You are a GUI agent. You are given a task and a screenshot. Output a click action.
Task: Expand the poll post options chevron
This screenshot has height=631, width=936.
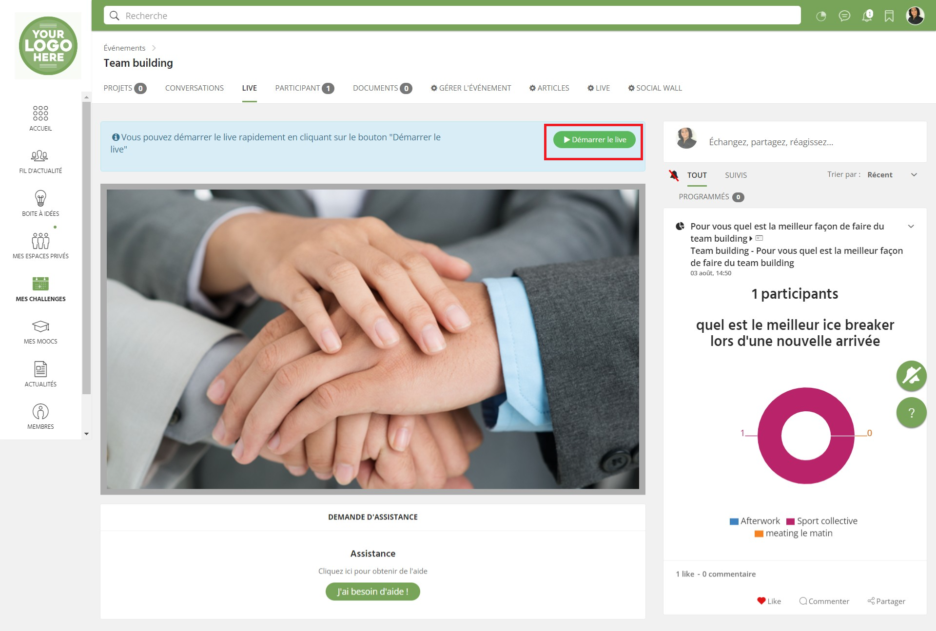[911, 227]
